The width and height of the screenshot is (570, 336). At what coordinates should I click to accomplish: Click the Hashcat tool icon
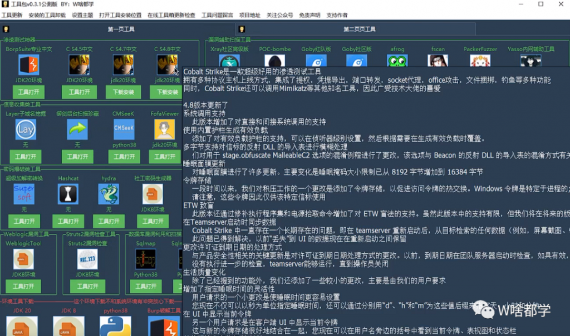[68, 194]
